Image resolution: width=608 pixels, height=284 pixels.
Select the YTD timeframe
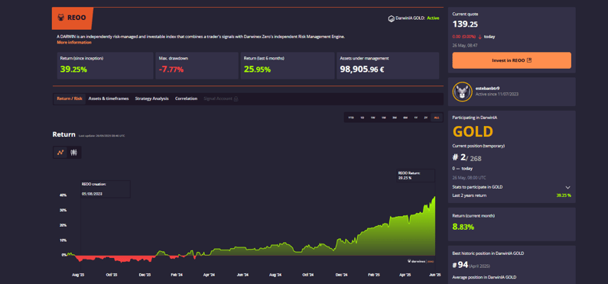(351, 118)
